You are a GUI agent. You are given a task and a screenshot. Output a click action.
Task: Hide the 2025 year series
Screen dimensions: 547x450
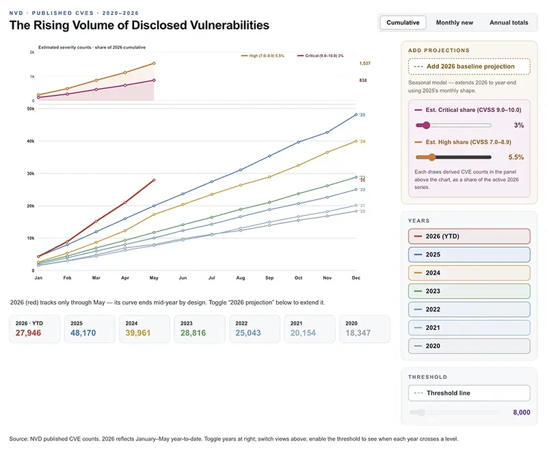point(469,255)
